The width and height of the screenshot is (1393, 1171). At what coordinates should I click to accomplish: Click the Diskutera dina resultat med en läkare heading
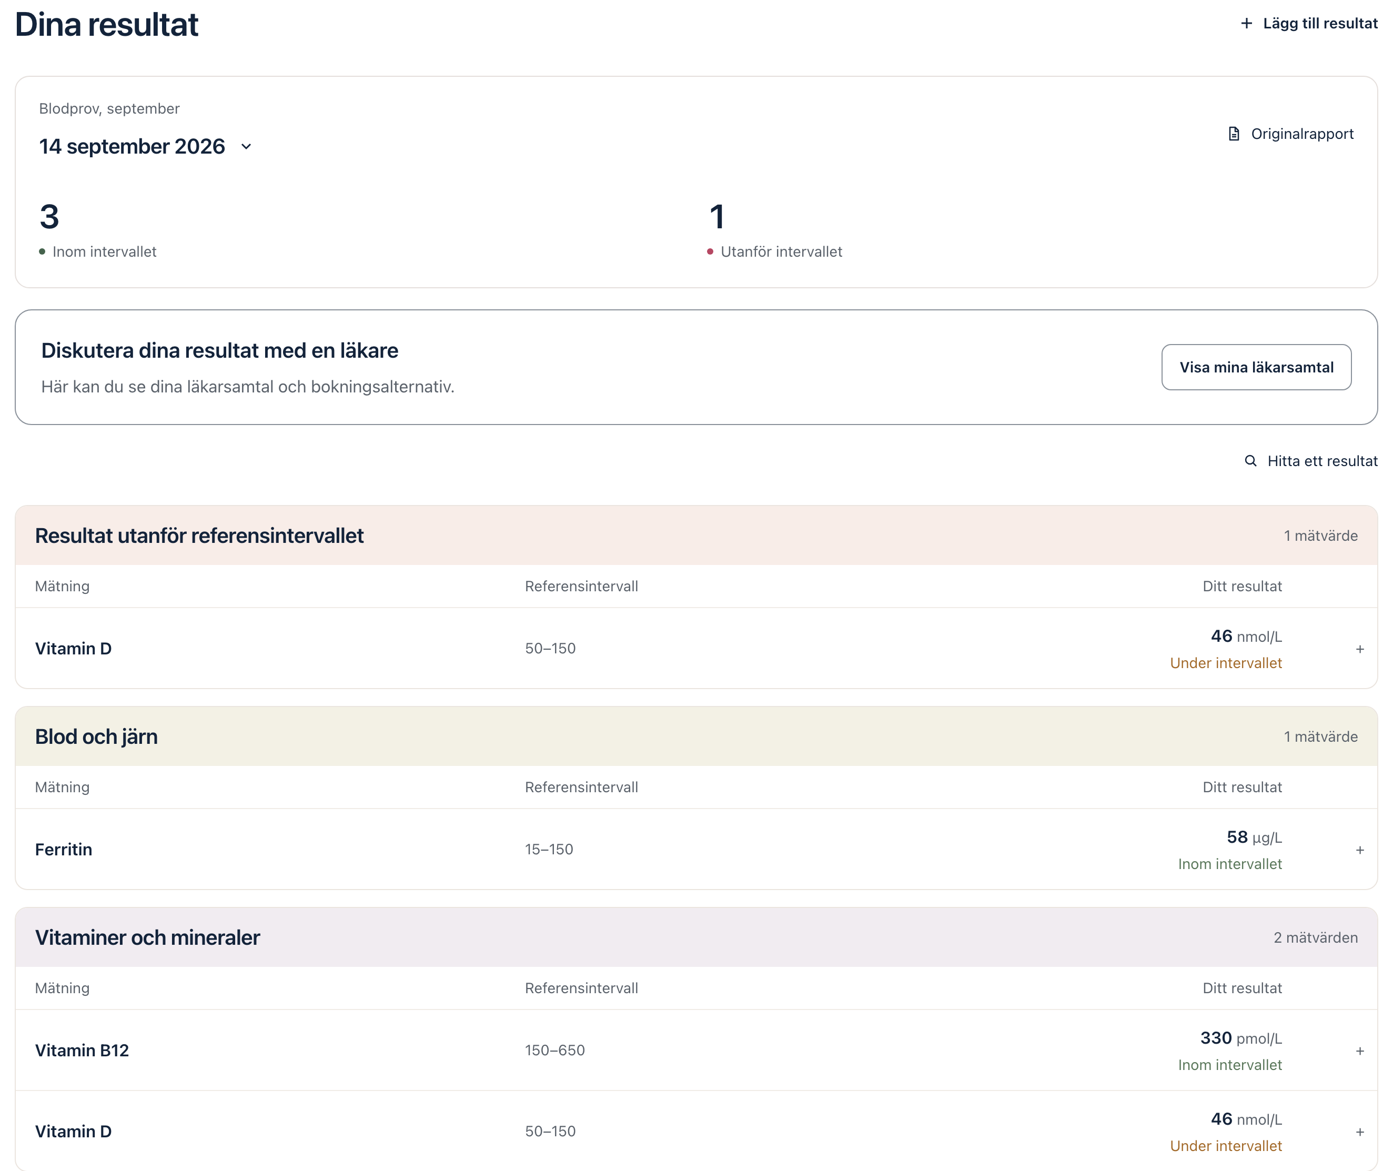point(220,350)
